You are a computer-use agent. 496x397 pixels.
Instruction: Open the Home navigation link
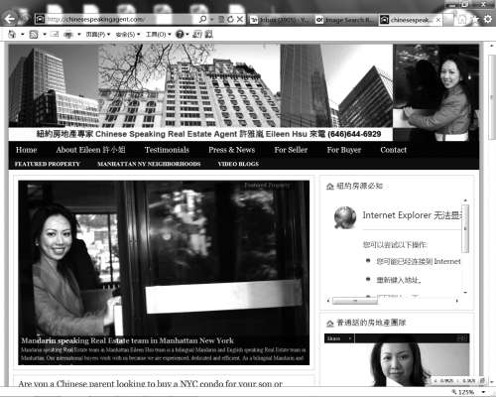(27, 150)
